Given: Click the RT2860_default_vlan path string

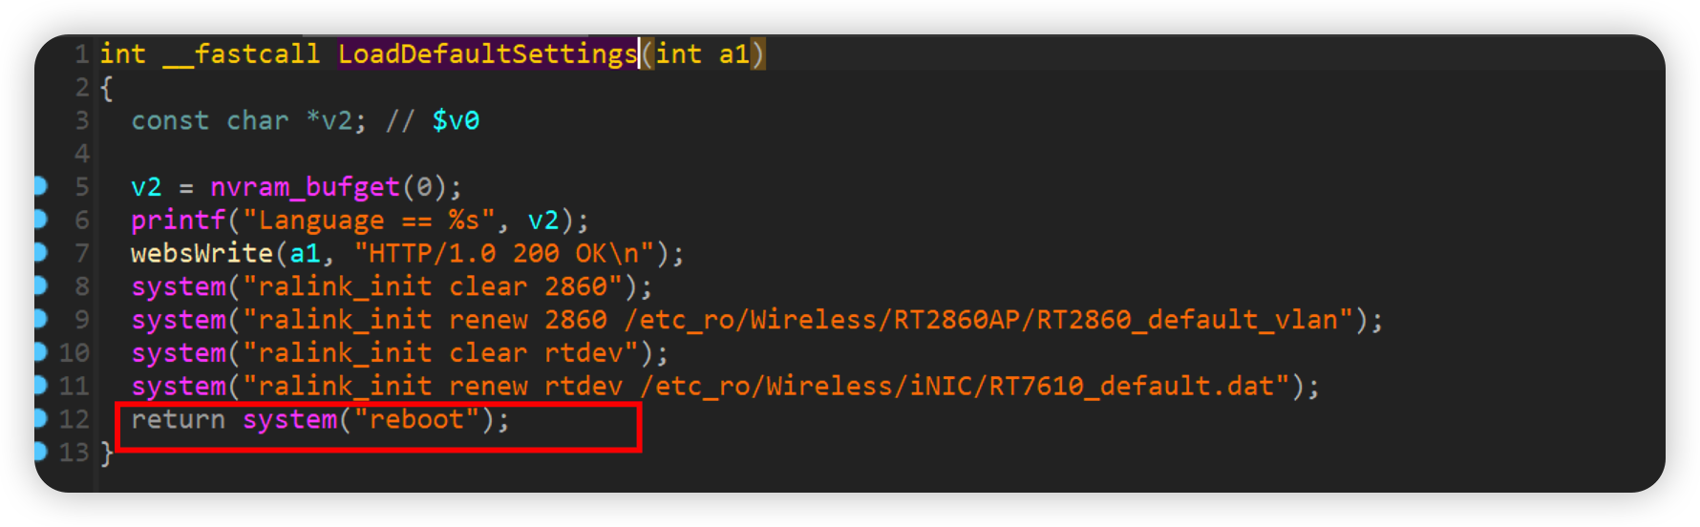Looking at the screenshot, I should [988, 320].
